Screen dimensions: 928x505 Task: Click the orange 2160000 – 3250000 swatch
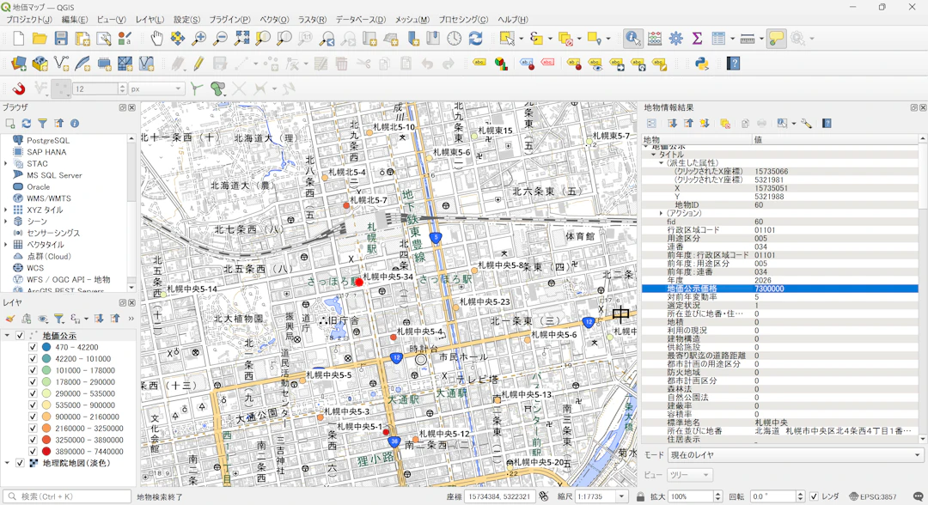pyautogui.click(x=46, y=428)
